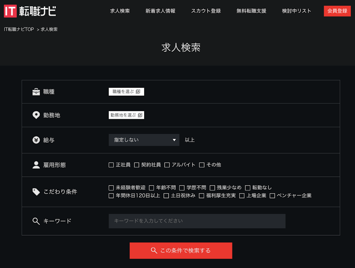This screenshot has width=355, height=268.
Task: Tick the その他 checkbox
Action: [x=201, y=165]
